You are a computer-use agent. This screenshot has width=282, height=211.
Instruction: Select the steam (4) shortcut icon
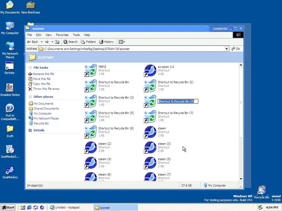tap(90, 163)
